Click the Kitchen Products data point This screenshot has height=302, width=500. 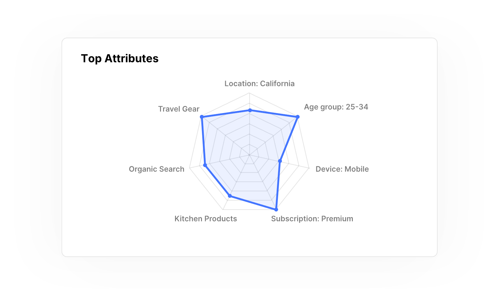pyautogui.click(x=230, y=196)
